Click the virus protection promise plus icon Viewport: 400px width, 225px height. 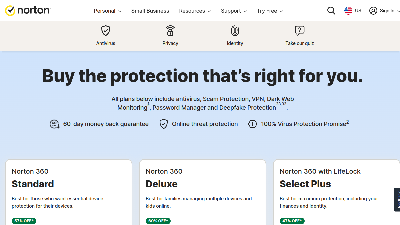[x=253, y=124]
